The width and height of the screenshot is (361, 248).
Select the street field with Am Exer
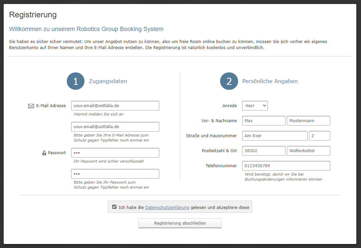coord(275,136)
